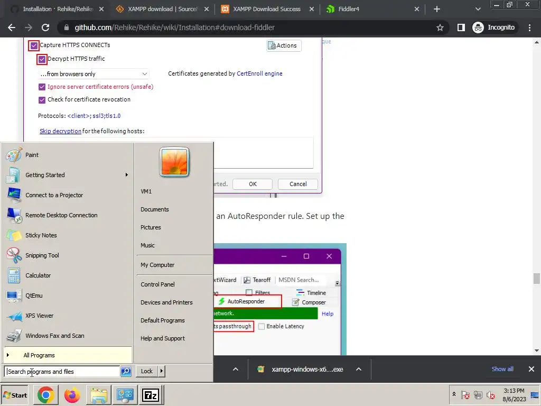The height and width of the screenshot is (406, 541).
Task: Bookmark this page with the star icon
Action: click(x=440, y=27)
